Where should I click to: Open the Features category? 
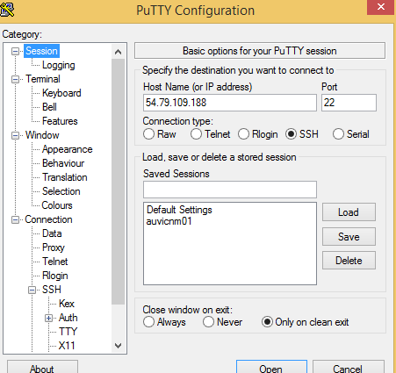(60, 121)
